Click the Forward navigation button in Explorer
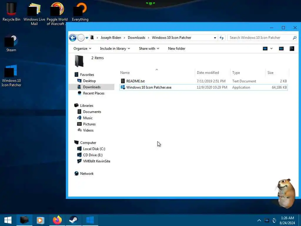 pos(81,38)
